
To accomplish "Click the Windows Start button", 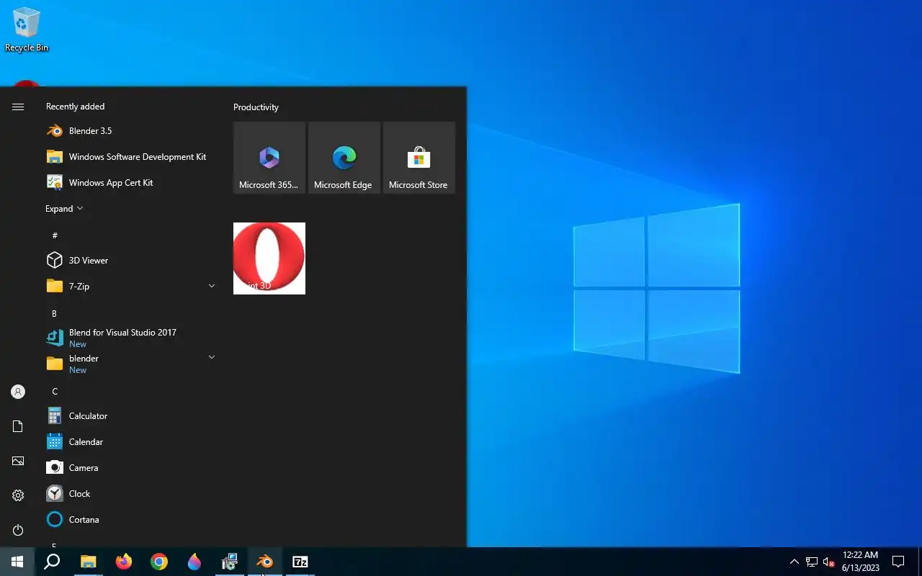I will (17, 562).
